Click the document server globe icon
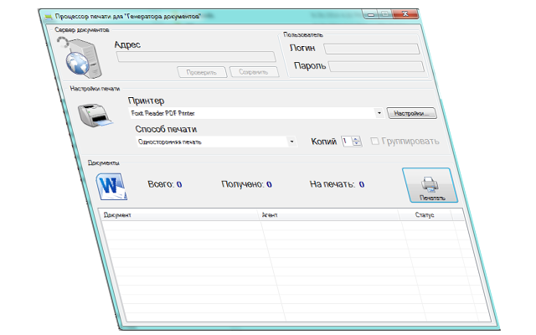The height and width of the screenshot is (335, 536). click(x=80, y=57)
